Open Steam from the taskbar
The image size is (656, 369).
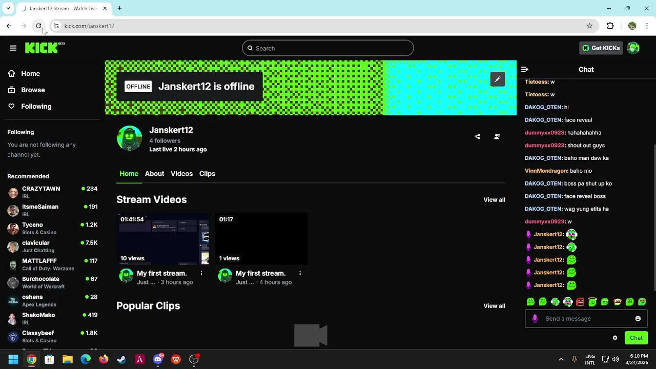(121, 359)
